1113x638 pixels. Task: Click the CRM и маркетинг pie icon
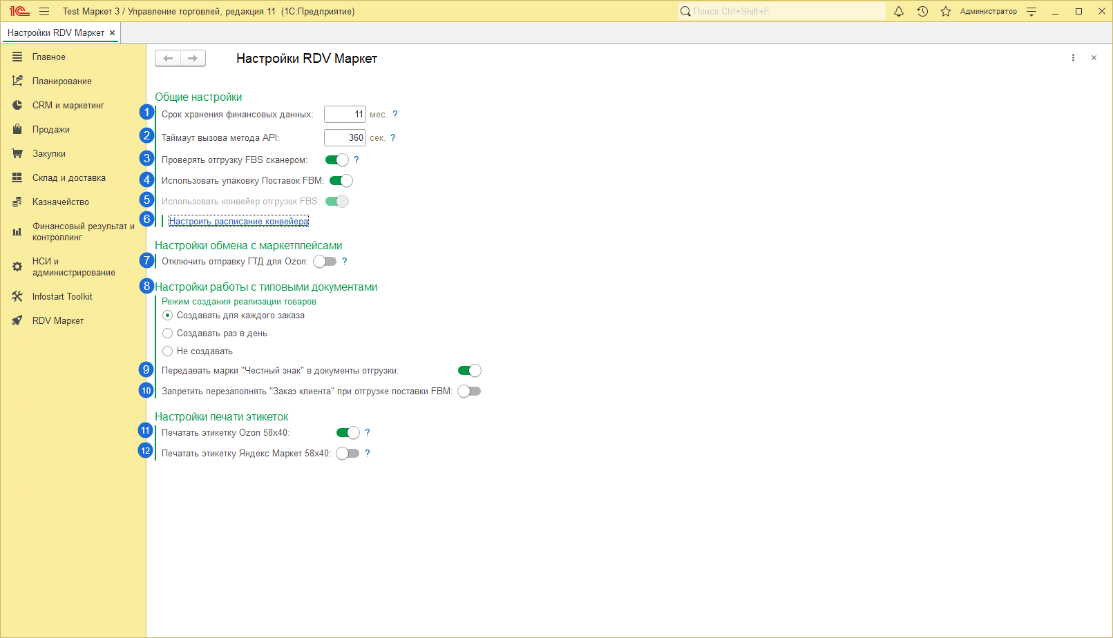pyautogui.click(x=17, y=105)
